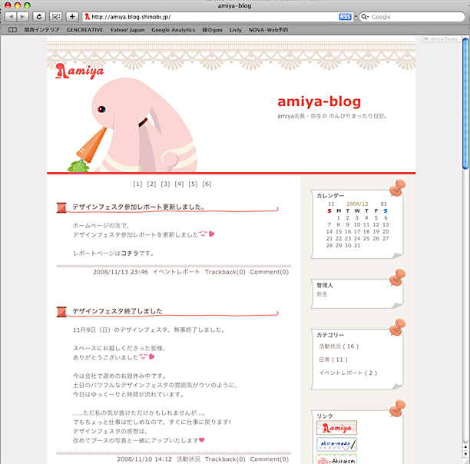Screen dimensions: 470x464
Task: Open the 2008/11/10 14:12 permalink
Action: 144,459
